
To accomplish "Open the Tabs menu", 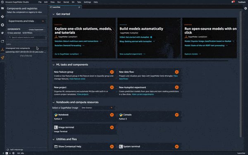I will click(79, 2).
